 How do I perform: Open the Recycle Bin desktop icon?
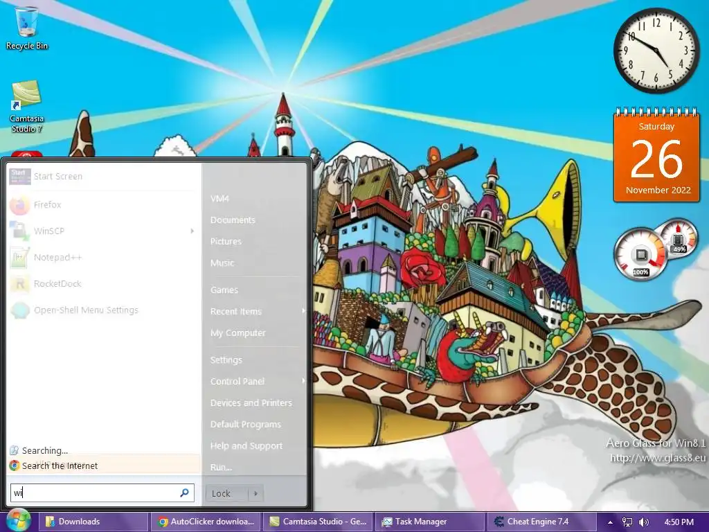pos(27,28)
